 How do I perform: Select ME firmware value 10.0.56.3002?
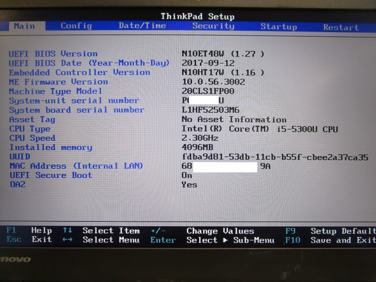coord(213,82)
